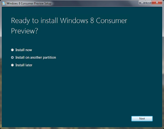This screenshot has height=129, width=164.
Task: Click the 'Install later' label text
Action: pos(24,65)
